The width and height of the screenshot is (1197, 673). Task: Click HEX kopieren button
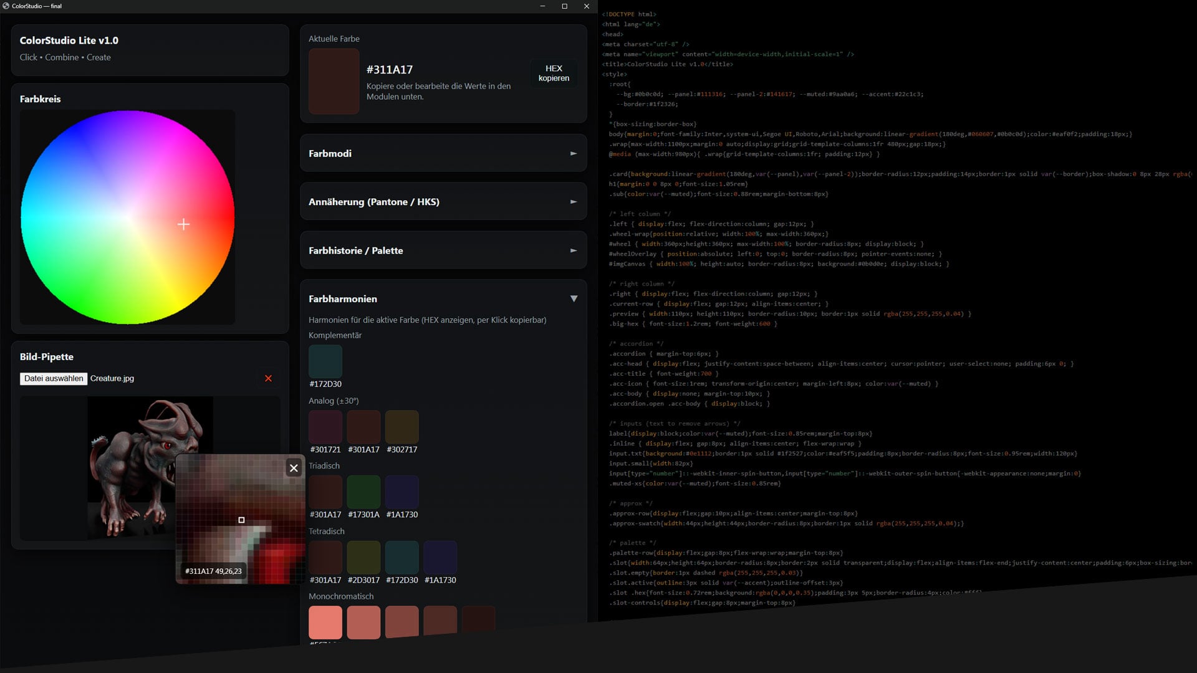point(554,74)
